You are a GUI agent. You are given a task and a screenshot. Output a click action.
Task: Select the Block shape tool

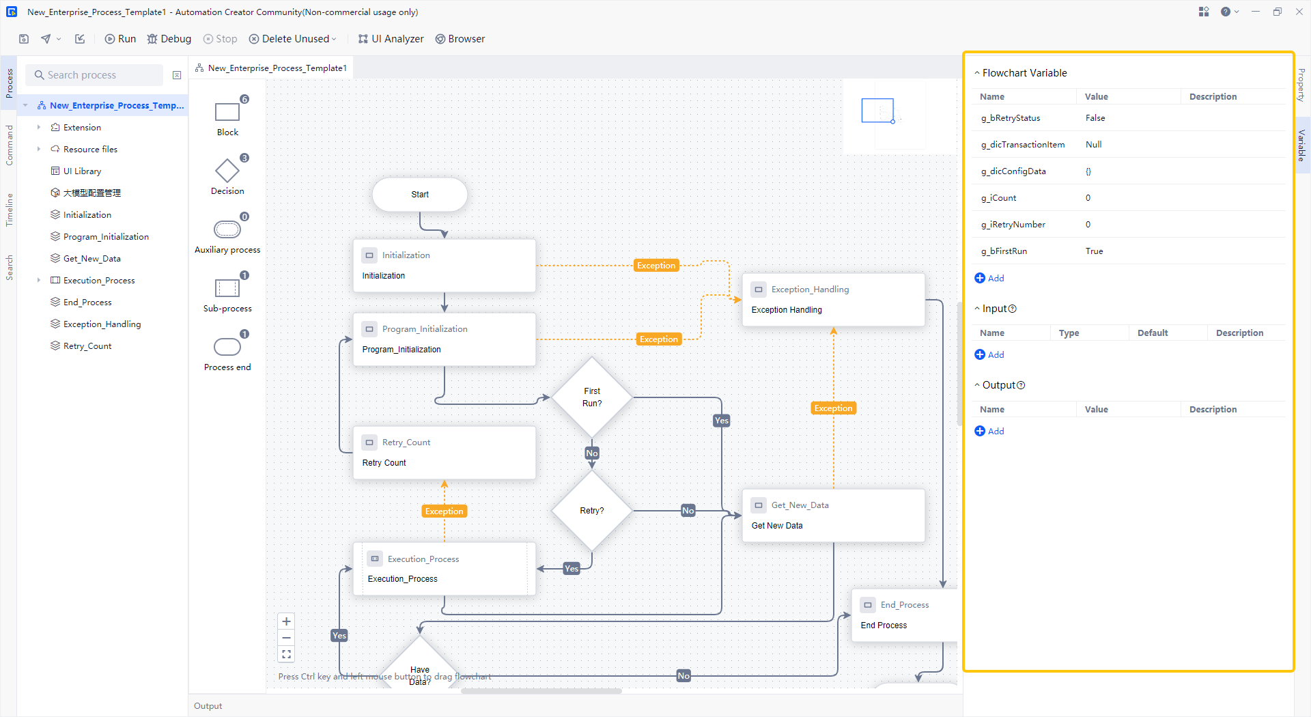point(227,113)
